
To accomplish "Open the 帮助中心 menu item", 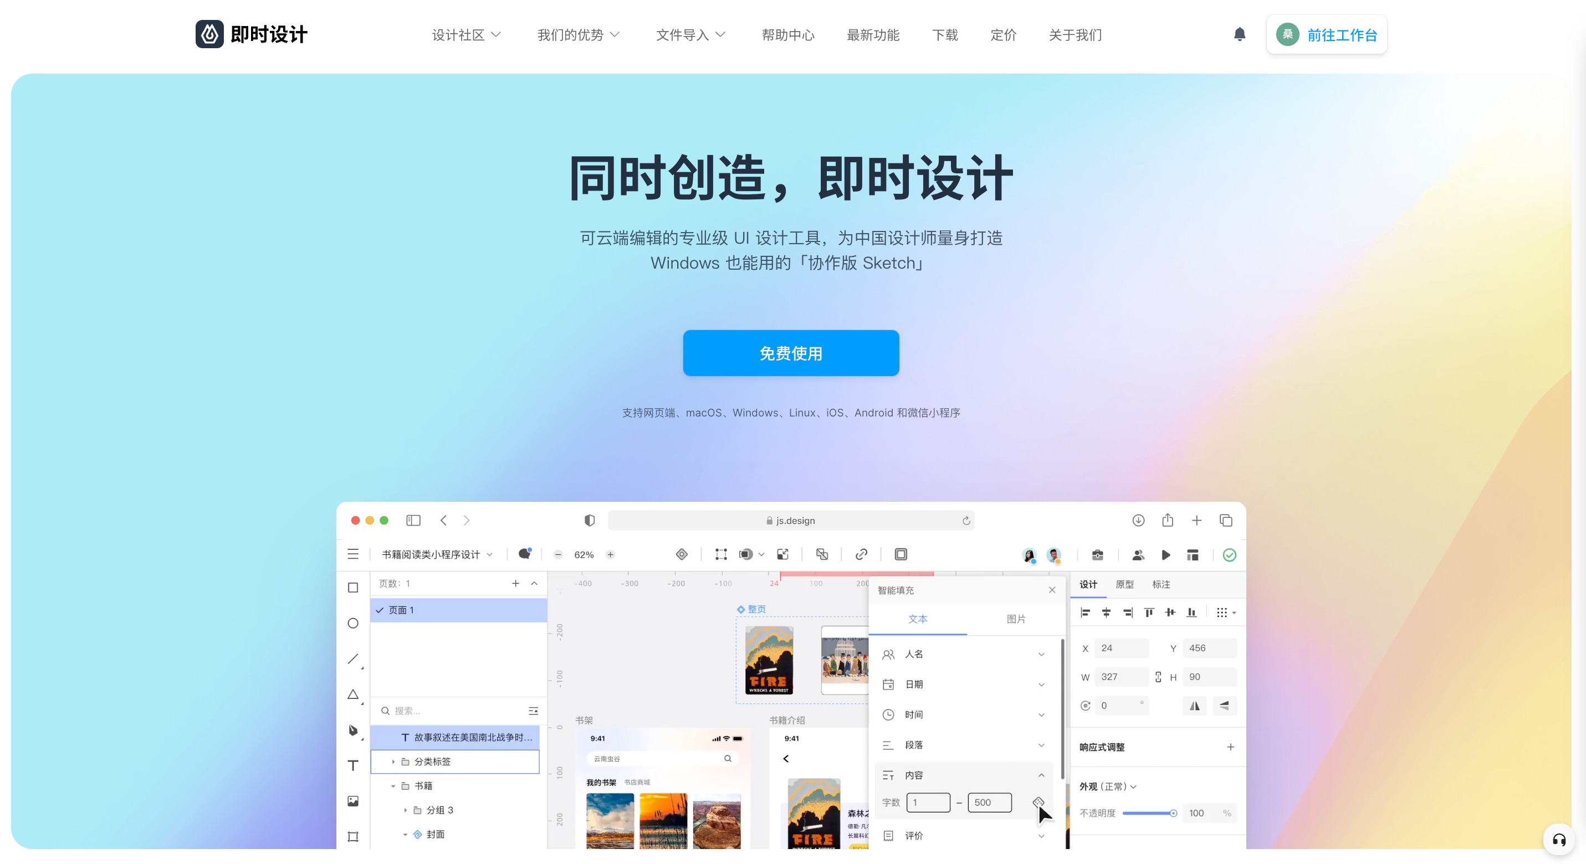I will [787, 35].
